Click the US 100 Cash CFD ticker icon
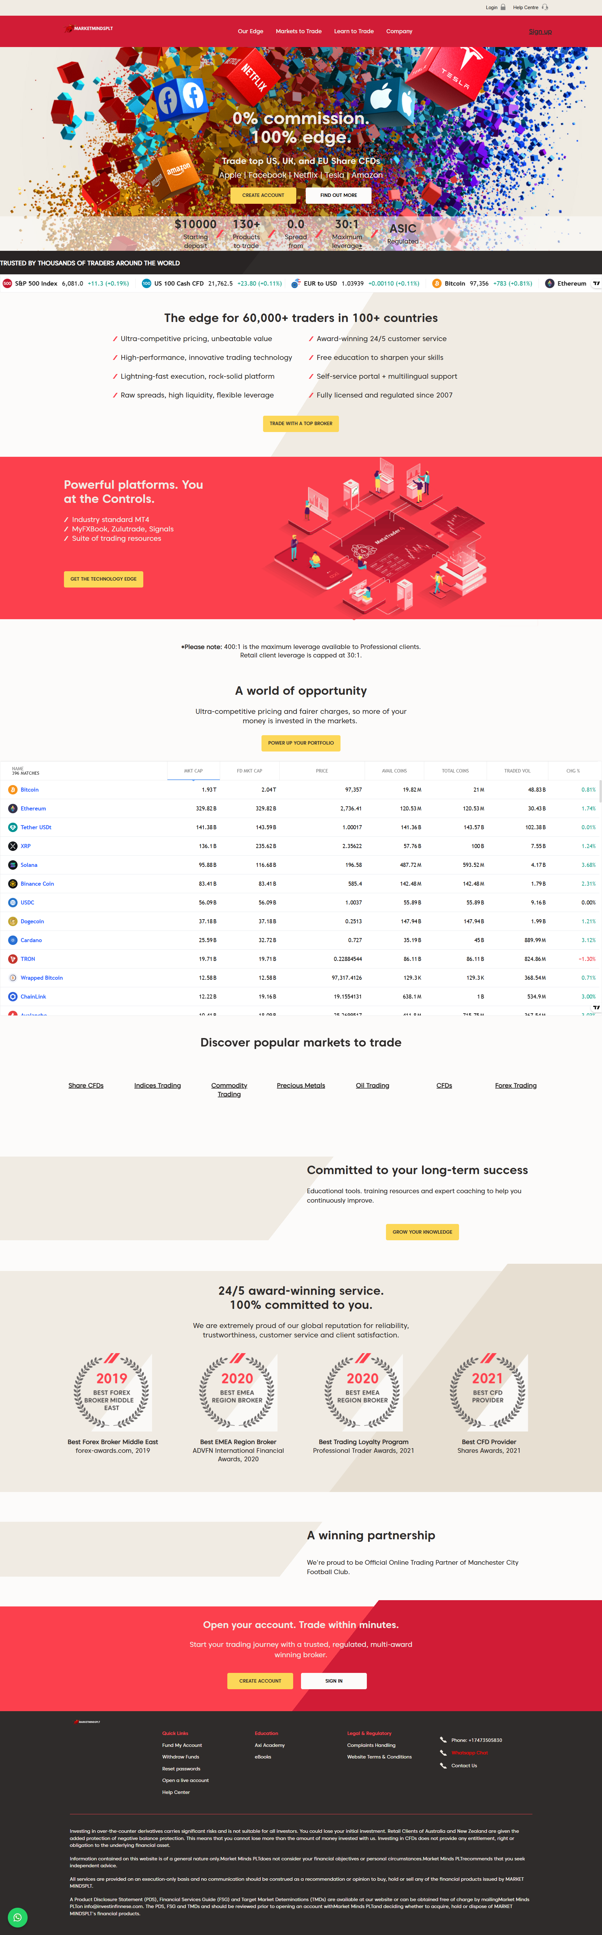602x1935 pixels. coord(146,283)
